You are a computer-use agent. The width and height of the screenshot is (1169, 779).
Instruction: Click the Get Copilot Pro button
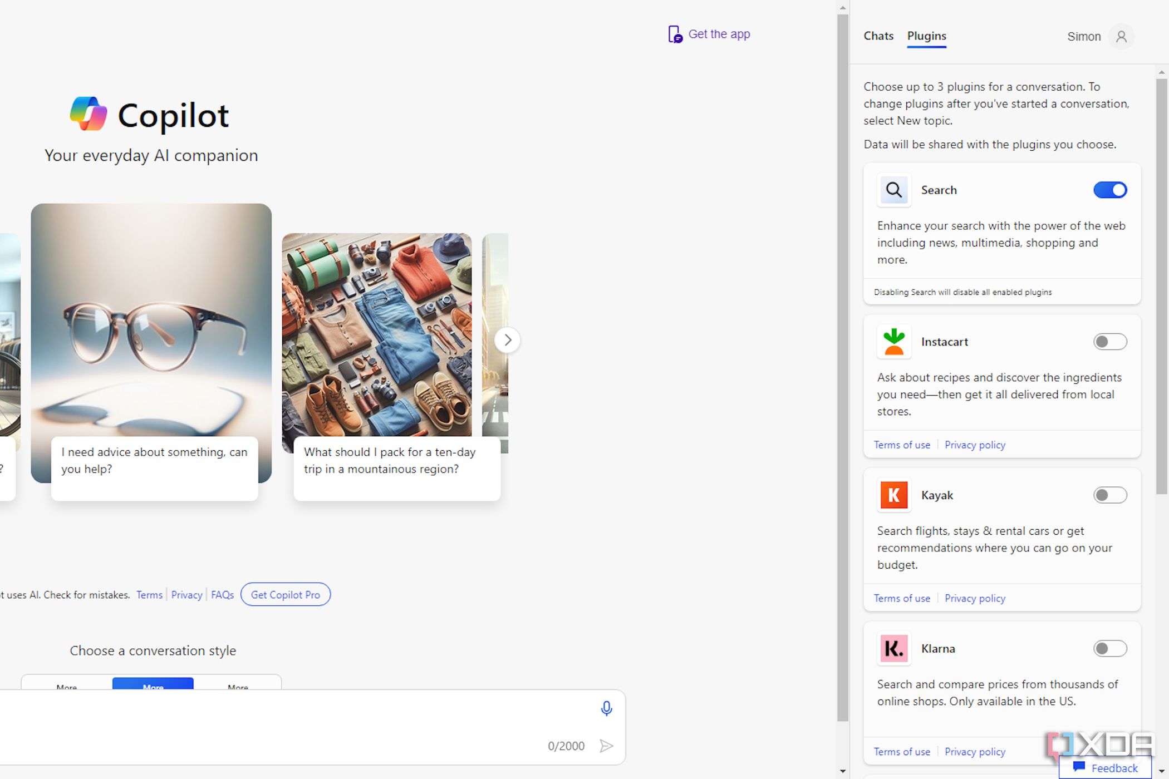[x=286, y=594]
